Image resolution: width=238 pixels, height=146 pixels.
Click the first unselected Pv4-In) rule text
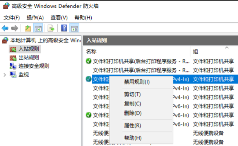181,88
